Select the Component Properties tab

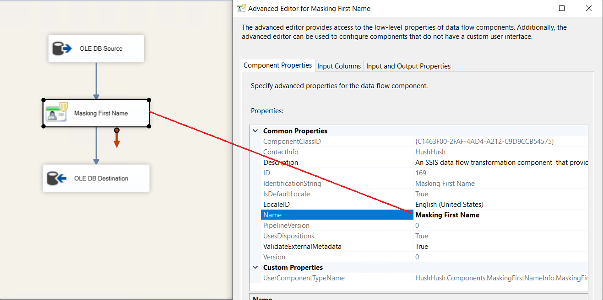277,65
